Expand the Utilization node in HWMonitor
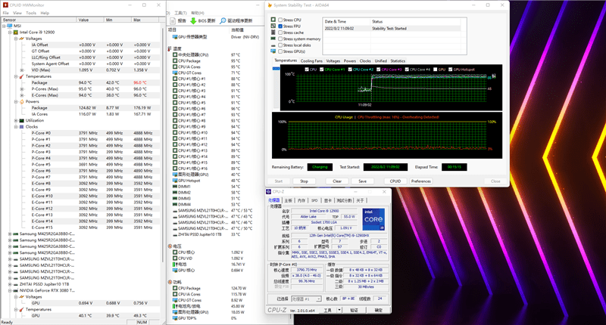 [16, 121]
